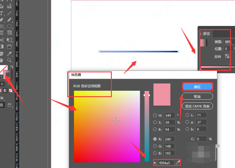Apply solid color button in toolbox
This screenshot has width=235, height=168.
click(1, 90)
